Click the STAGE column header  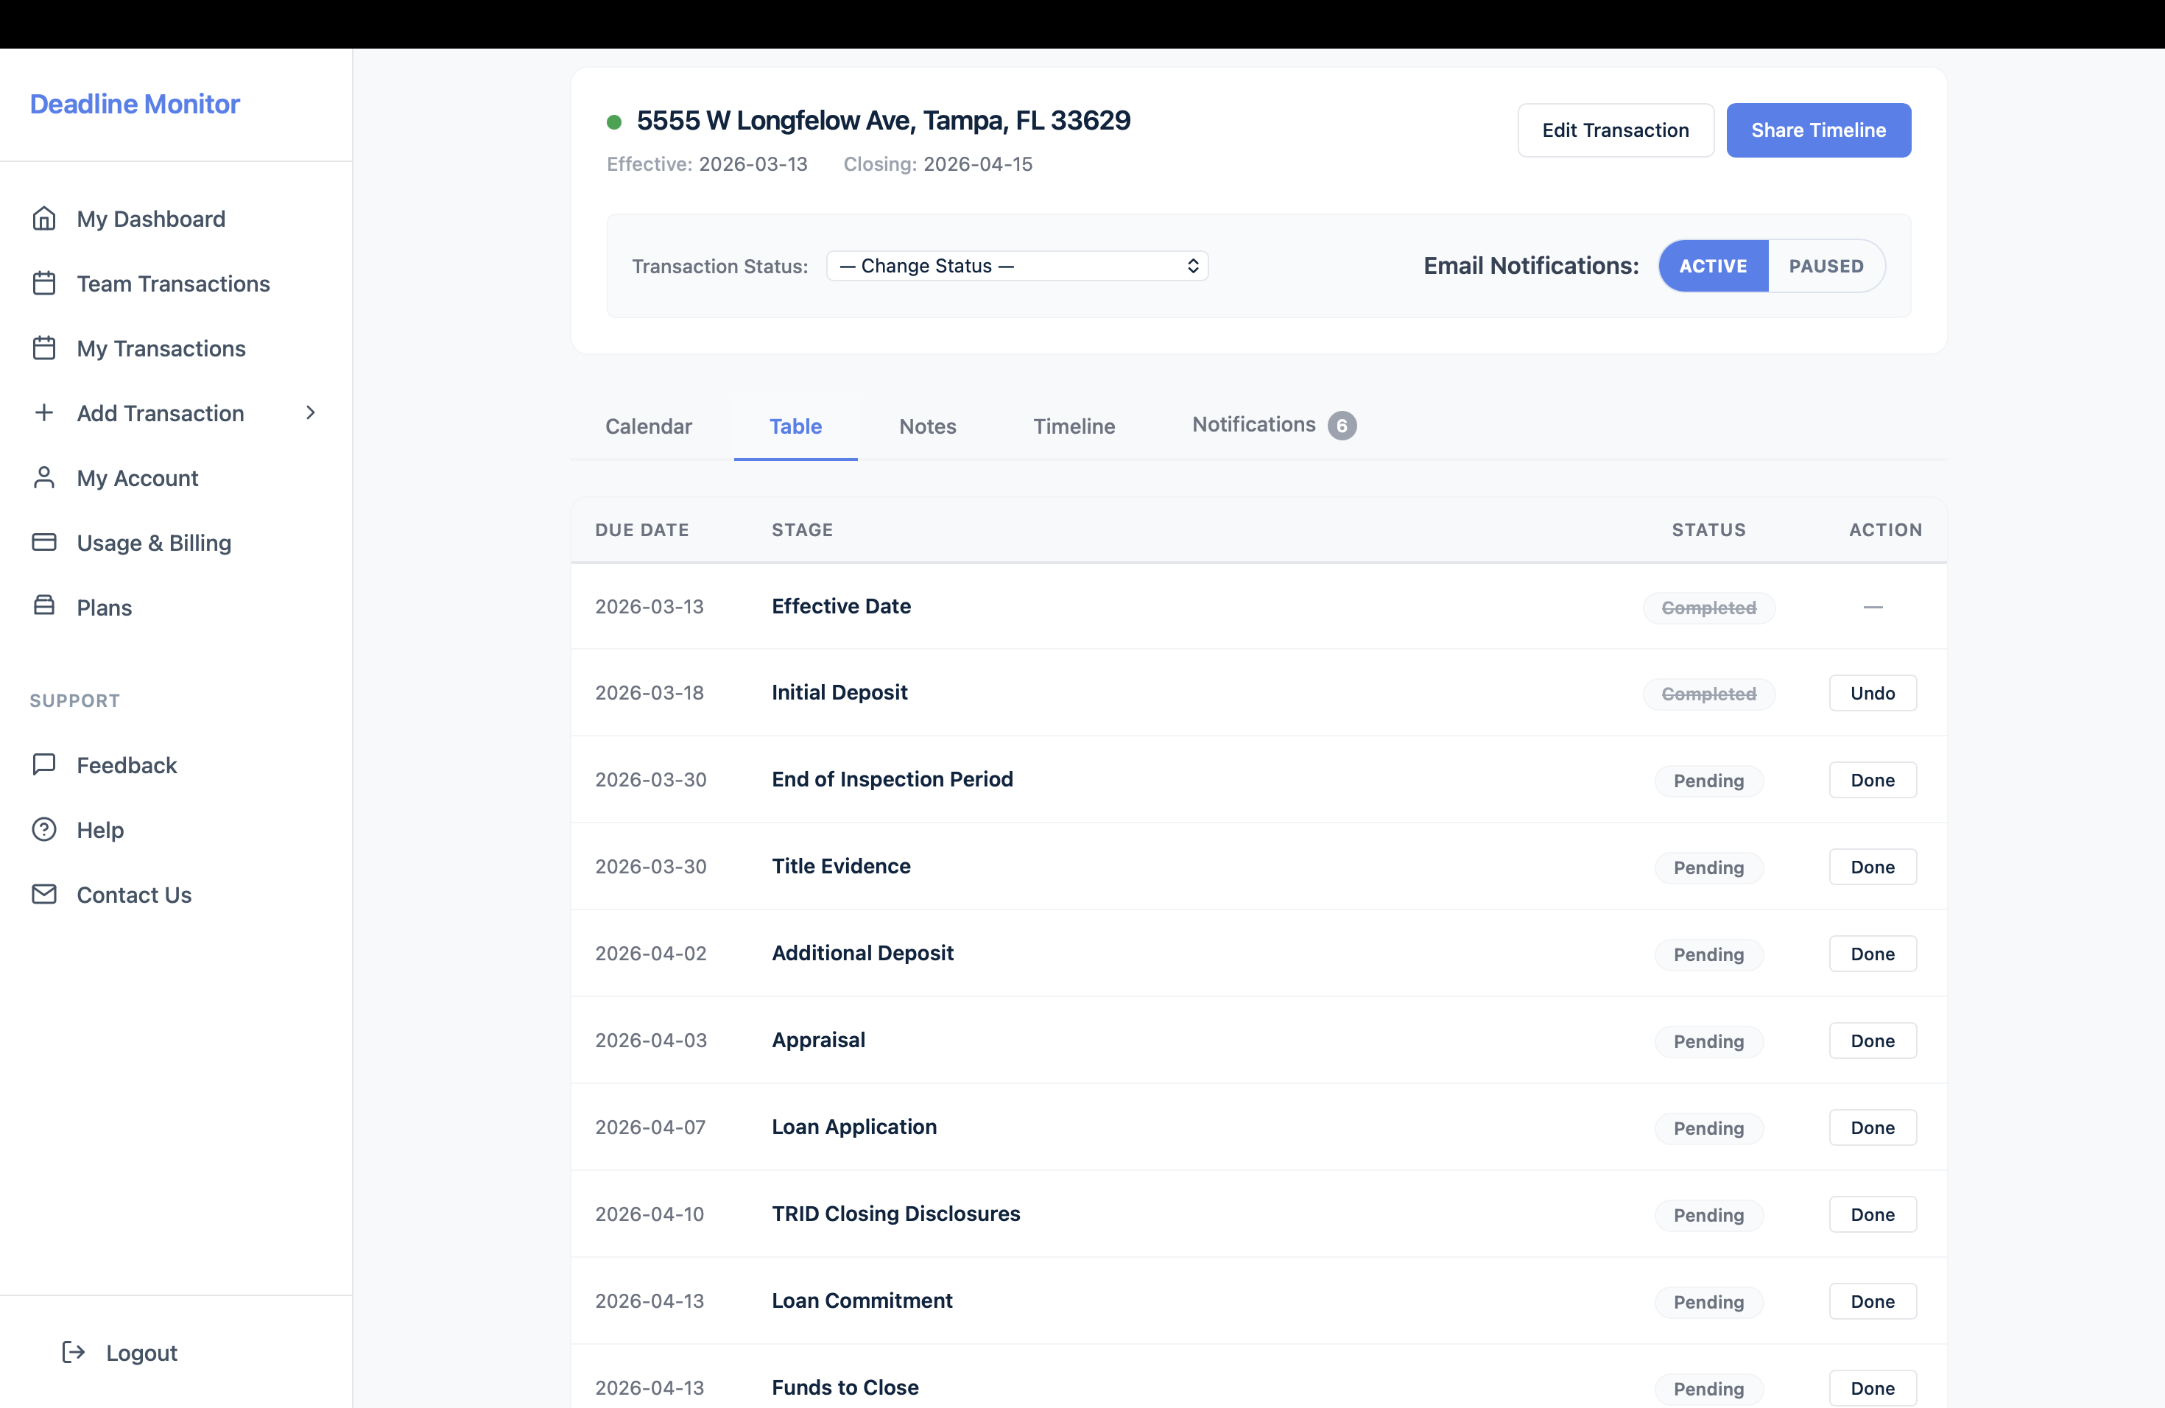point(801,529)
